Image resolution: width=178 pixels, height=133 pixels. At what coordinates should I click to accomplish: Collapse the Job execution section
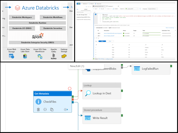95,28
